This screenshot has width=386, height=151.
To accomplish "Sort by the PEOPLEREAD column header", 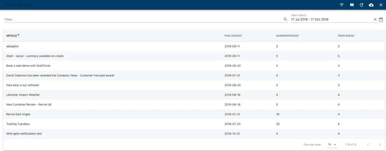I will click(346, 36).
